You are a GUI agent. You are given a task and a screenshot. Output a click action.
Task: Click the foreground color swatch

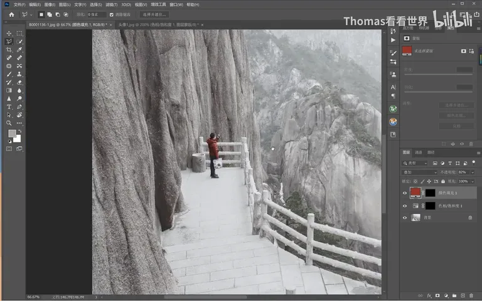(12, 134)
